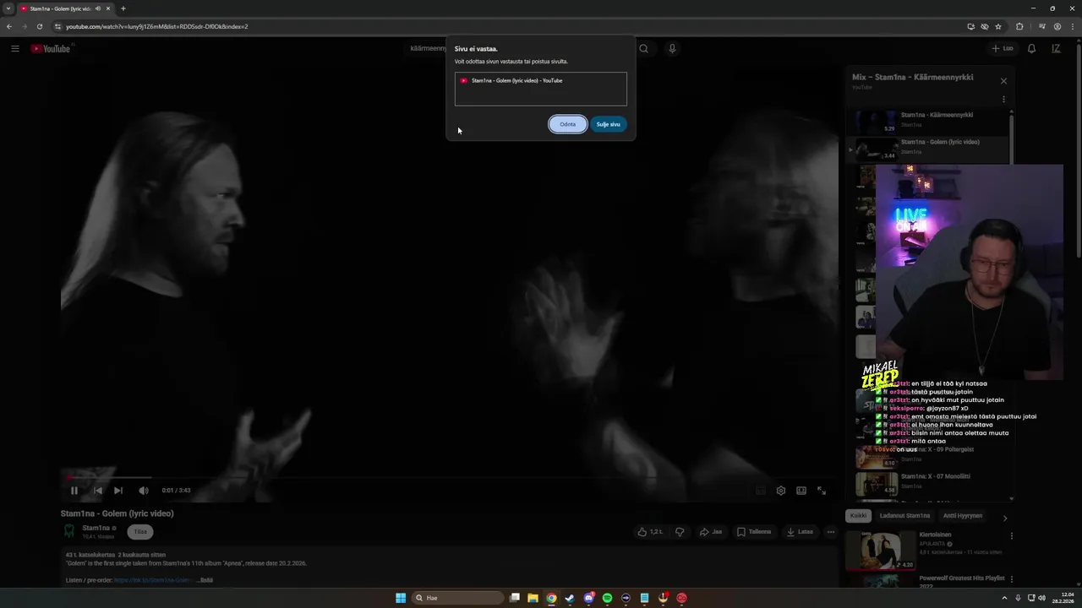Select the Stam1na - Golem entry in dialog list
Screen dimensions: 1082x608
(540, 81)
